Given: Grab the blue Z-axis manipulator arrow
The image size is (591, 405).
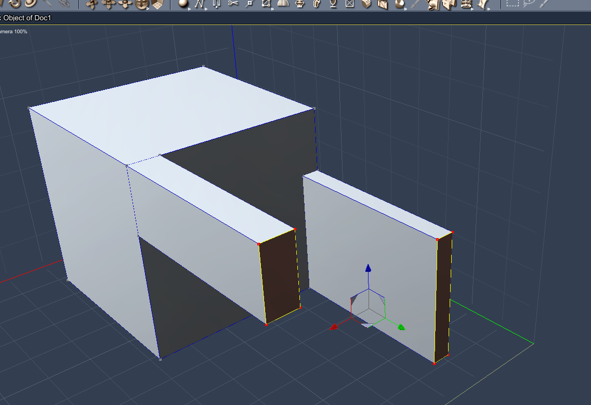Looking at the screenshot, I should (368, 268).
